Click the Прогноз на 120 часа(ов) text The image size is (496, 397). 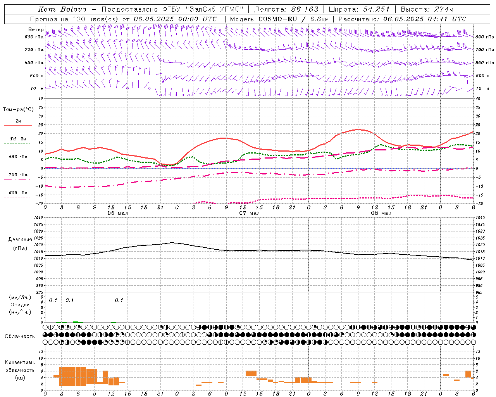74,19
